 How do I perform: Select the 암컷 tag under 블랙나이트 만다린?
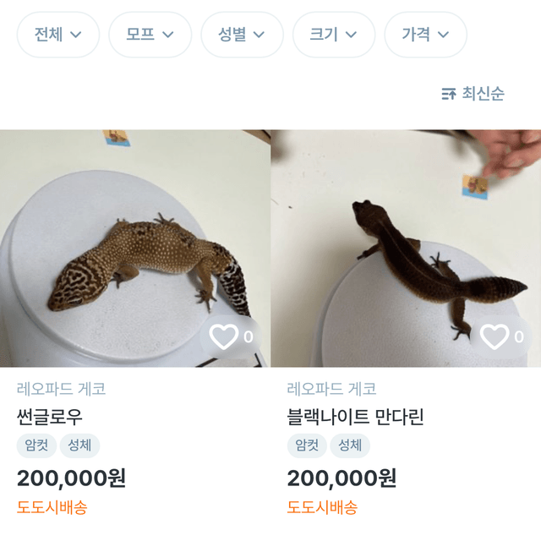tap(306, 445)
